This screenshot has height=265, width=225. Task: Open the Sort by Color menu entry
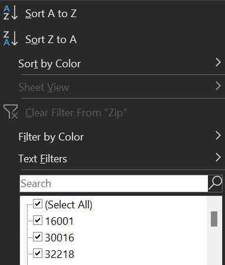[49, 64]
